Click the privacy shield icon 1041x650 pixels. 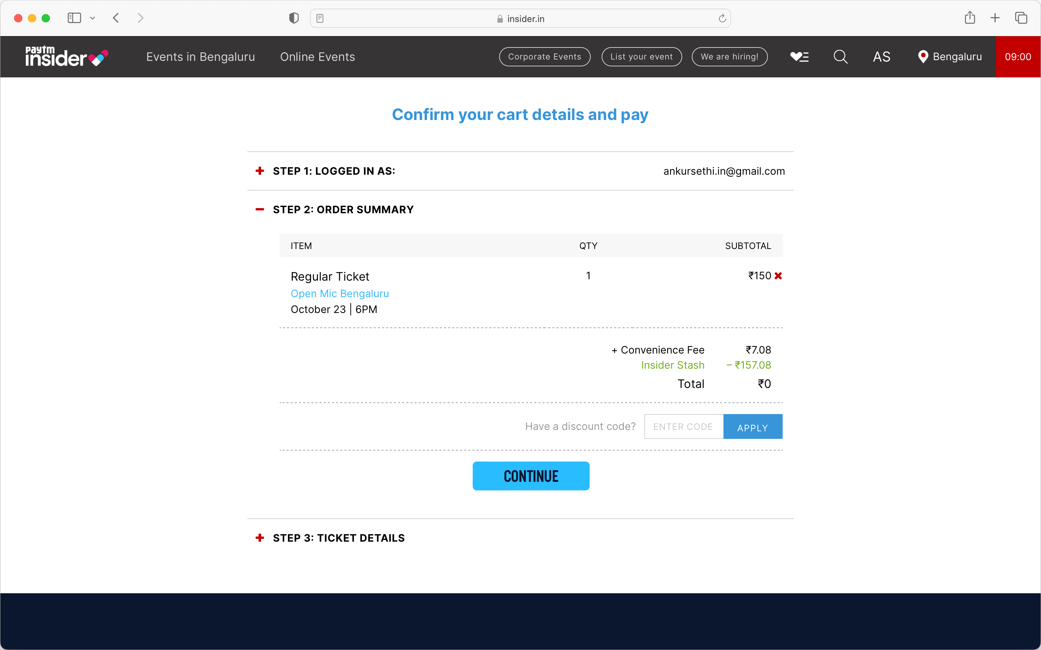(294, 18)
